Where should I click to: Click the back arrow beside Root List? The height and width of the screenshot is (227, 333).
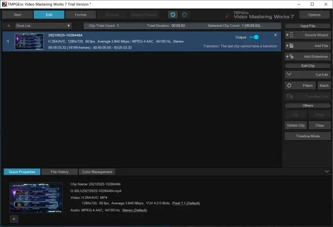click(9, 26)
